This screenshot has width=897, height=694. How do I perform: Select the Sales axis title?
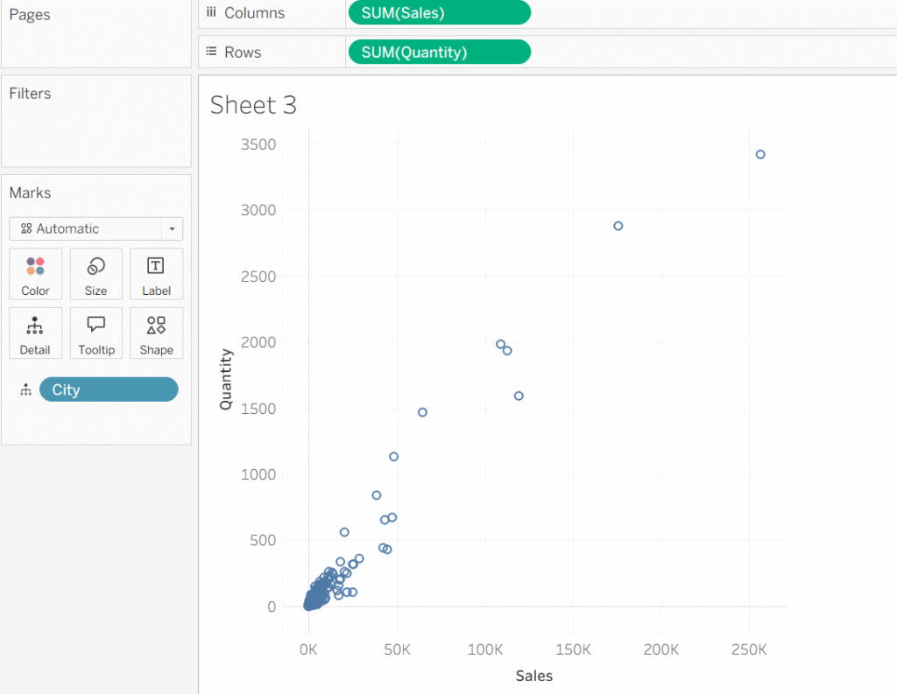coord(533,676)
